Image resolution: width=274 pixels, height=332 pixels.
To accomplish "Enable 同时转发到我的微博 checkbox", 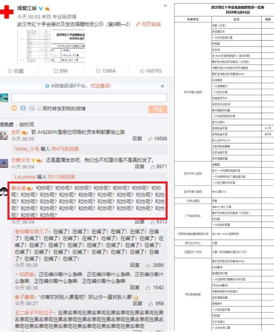I will click(39, 109).
